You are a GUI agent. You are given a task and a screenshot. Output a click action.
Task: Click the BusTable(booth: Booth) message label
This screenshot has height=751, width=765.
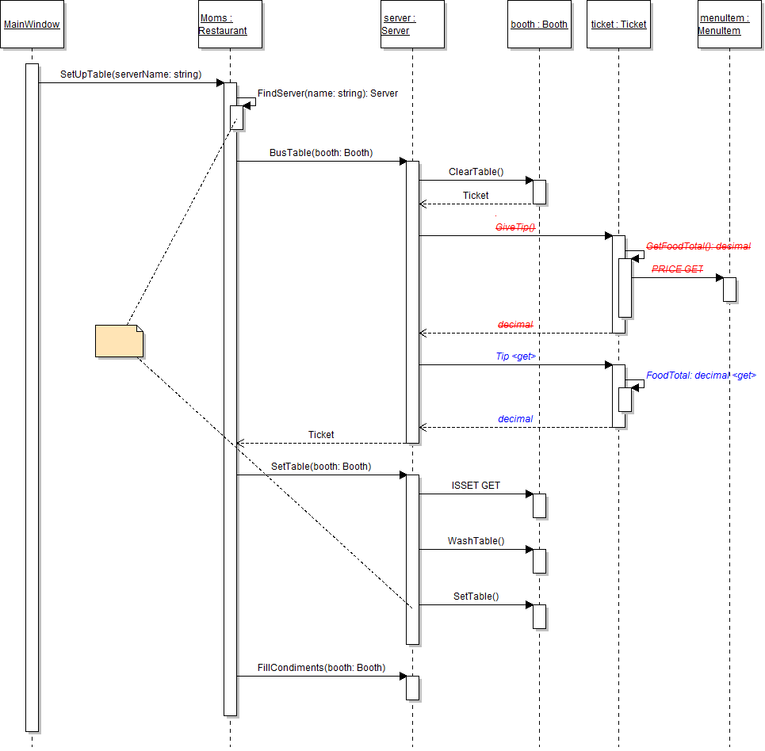[x=320, y=153]
